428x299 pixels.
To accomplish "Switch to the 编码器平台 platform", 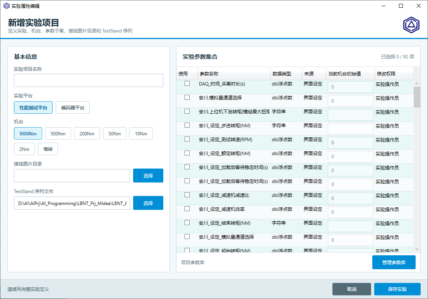I will (x=73, y=108).
